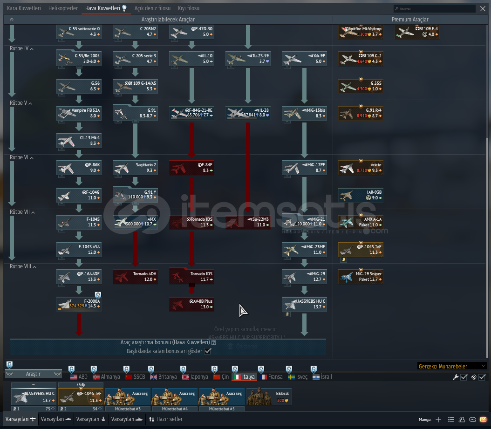Collapse the Rütbe IV rank section
Image resolution: width=491 pixels, height=429 pixels.
(21, 48)
